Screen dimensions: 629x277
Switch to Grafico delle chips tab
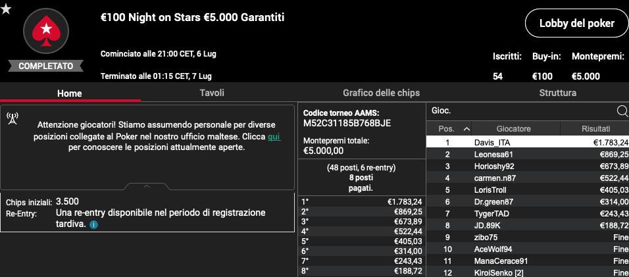tap(381, 93)
